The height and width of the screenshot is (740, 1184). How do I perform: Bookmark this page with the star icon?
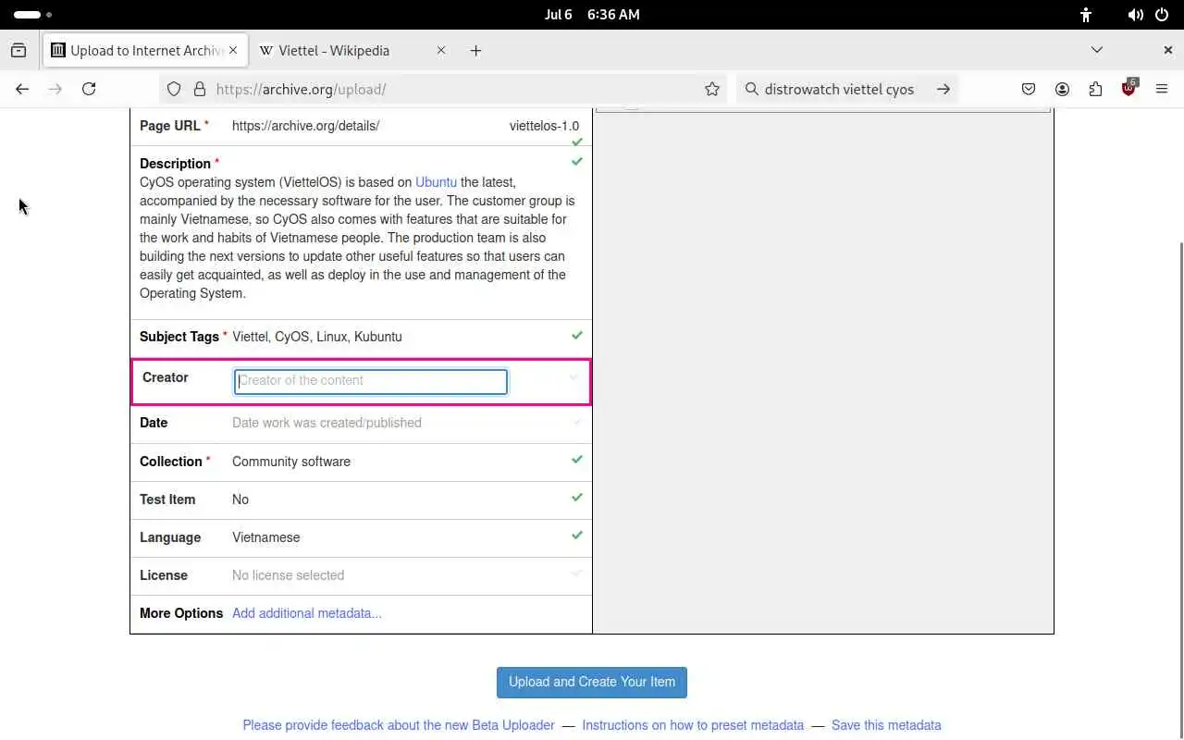(712, 89)
